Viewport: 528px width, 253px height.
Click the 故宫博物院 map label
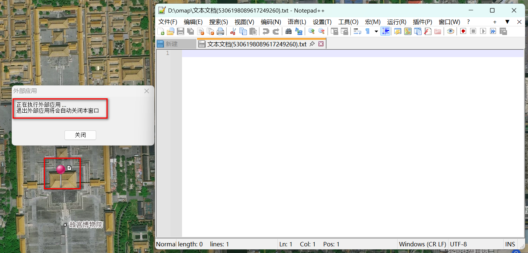tap(86, 225)
